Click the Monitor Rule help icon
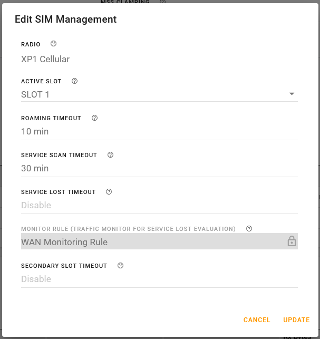This screenshot has height=339, width=320. click(x=249, y=229)
